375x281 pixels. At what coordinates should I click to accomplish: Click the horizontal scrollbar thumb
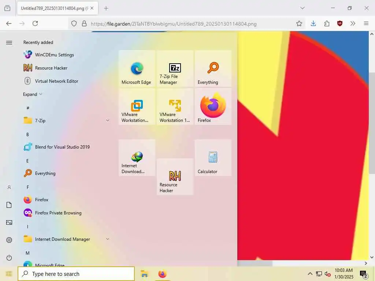click(x=255, y=263)
